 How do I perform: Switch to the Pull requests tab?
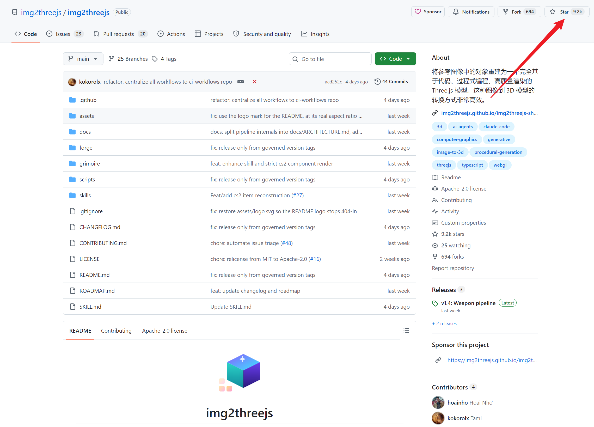121,34
